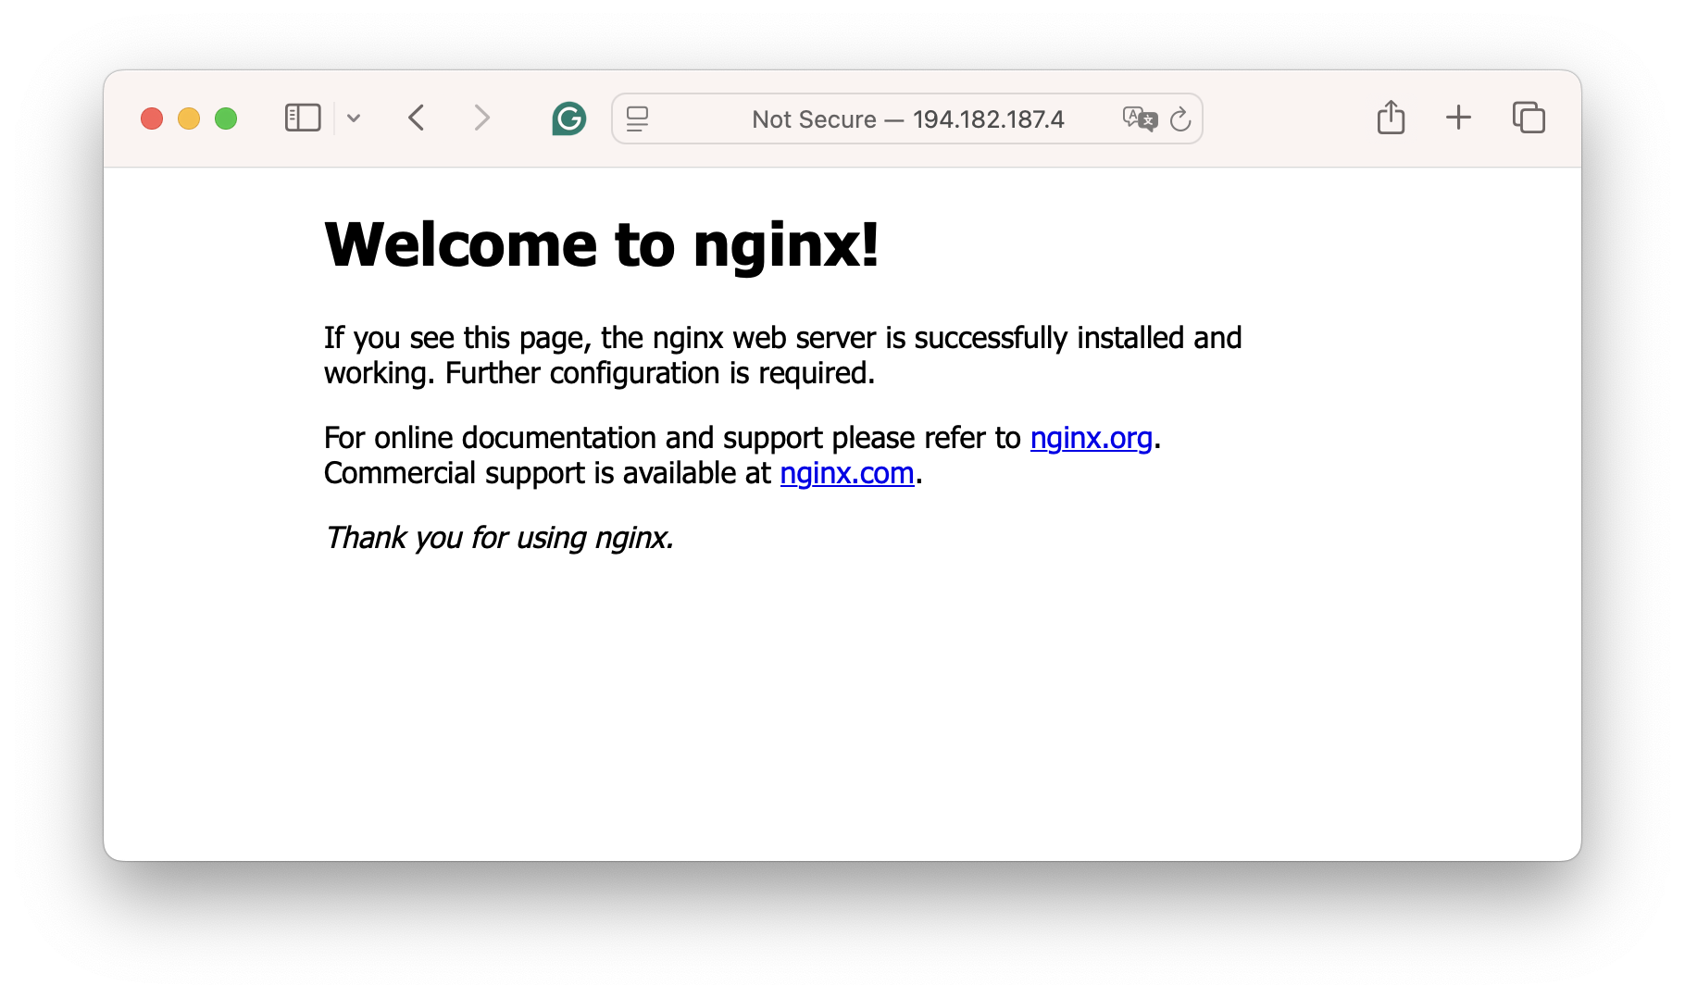The width and height of the screenshot is (1685, 998).
Task: Close the Safari window with red button
Action: pyautogui.click(x=152, y=119)
